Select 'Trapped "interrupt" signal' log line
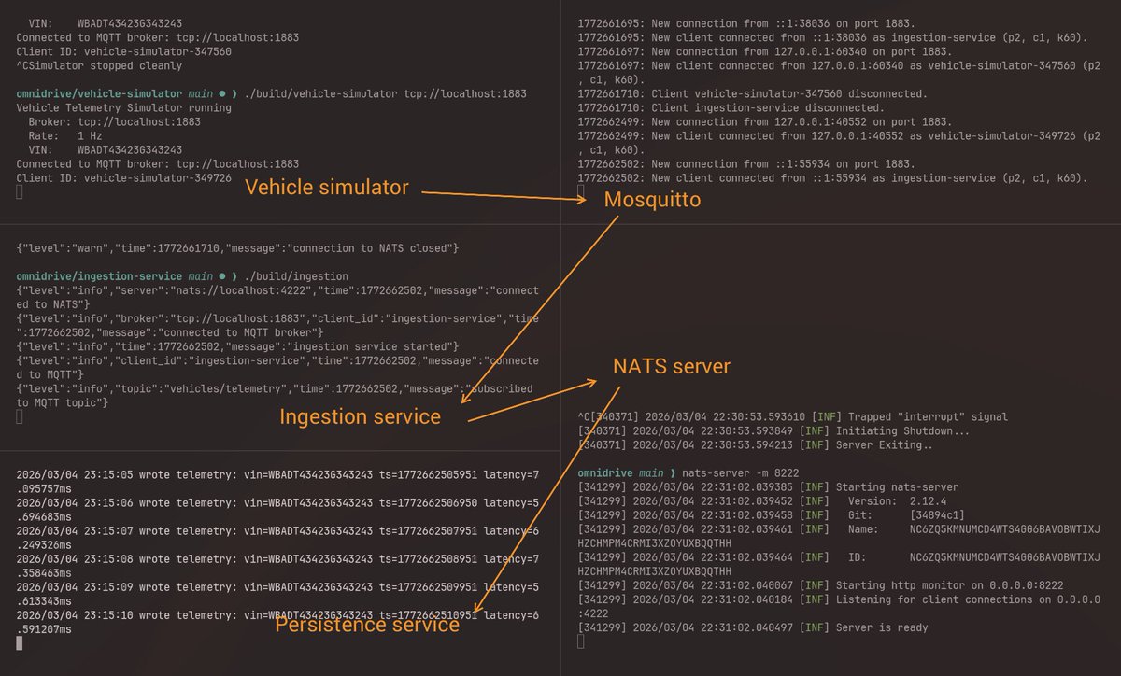 (793, 416)
